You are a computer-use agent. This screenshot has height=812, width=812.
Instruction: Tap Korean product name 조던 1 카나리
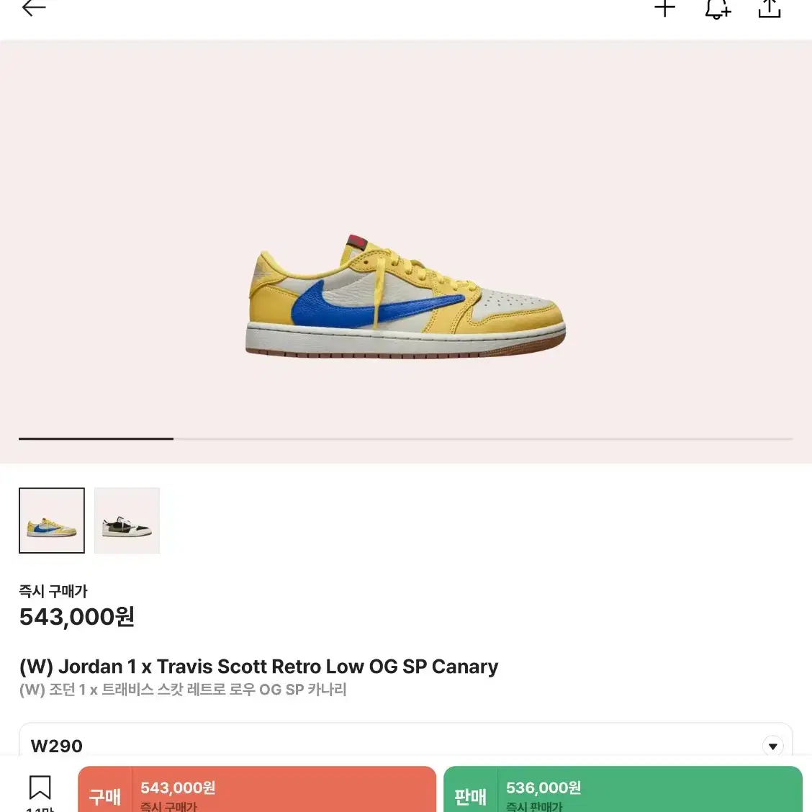pos(183,690)
